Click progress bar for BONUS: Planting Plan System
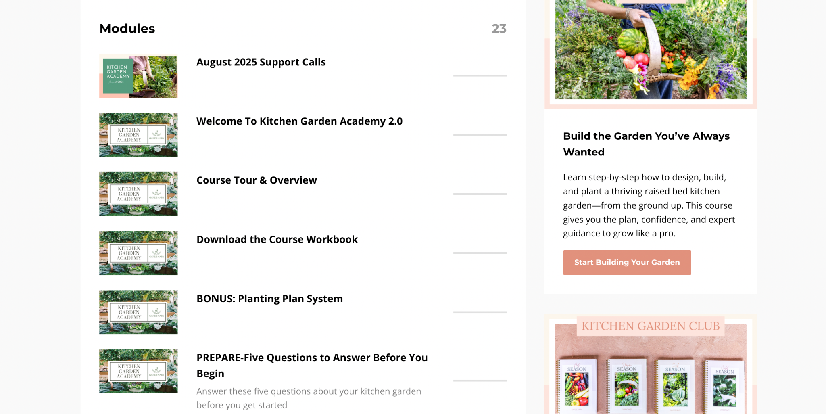 pyautogui.click(x=480, y=312)
